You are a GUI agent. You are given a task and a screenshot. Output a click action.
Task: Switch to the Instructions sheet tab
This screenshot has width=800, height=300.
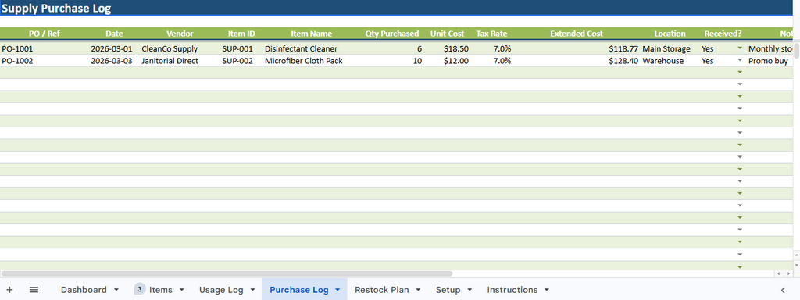(x=512, y=290)
